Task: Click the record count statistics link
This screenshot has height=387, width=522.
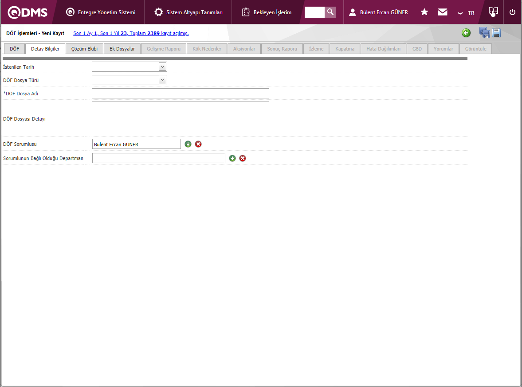Action: click(131, 33)
